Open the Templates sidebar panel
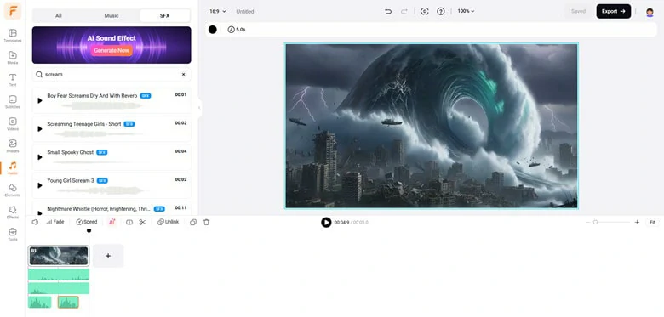 (x=12, y=36)
